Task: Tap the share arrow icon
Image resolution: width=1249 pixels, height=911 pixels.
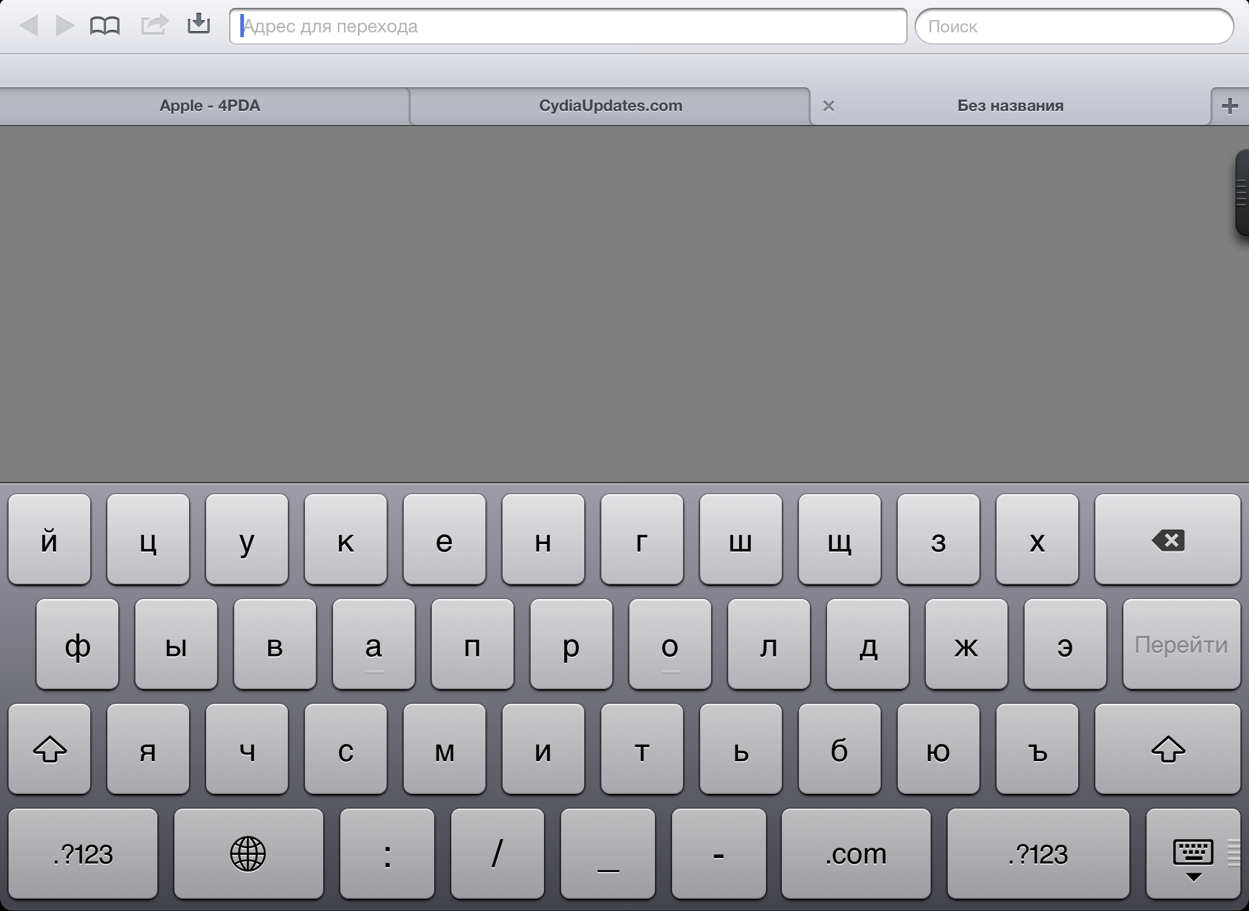Action: coord(154,25)
